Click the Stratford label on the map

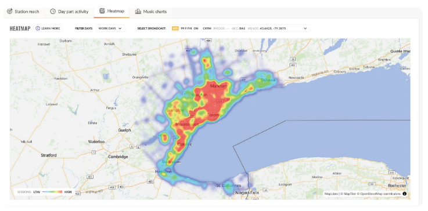49,155
